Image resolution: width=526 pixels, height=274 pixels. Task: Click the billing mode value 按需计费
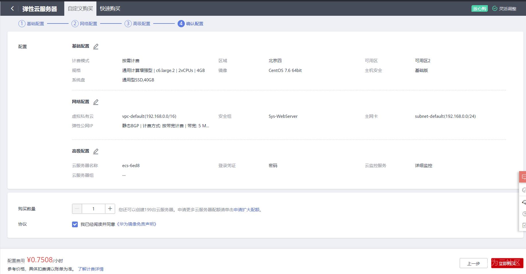131,61
